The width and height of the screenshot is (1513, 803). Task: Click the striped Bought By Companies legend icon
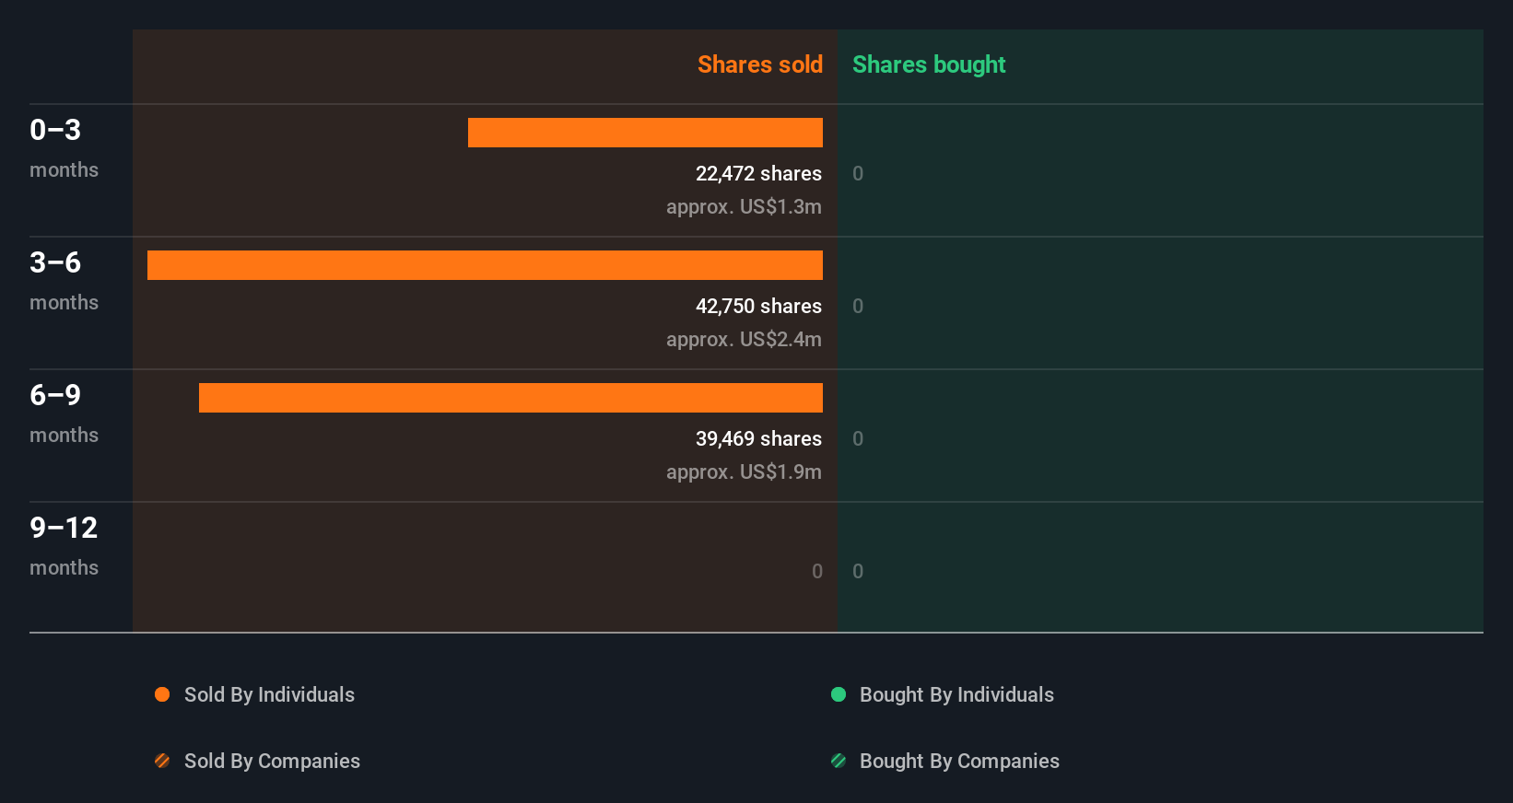click(839, 761)
